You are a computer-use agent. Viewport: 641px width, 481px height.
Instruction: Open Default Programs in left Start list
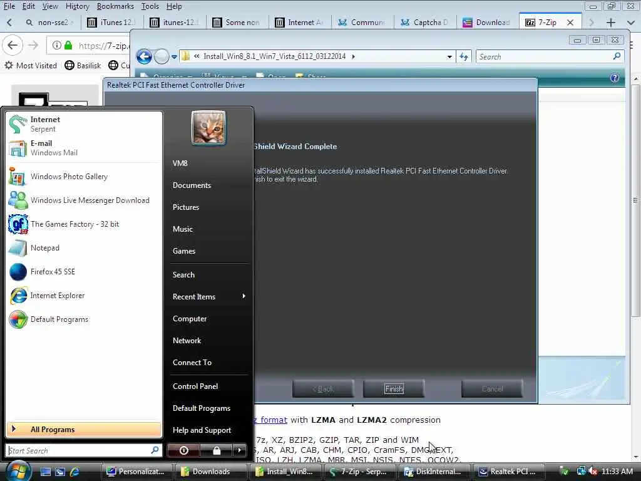[x=84, y=319]
